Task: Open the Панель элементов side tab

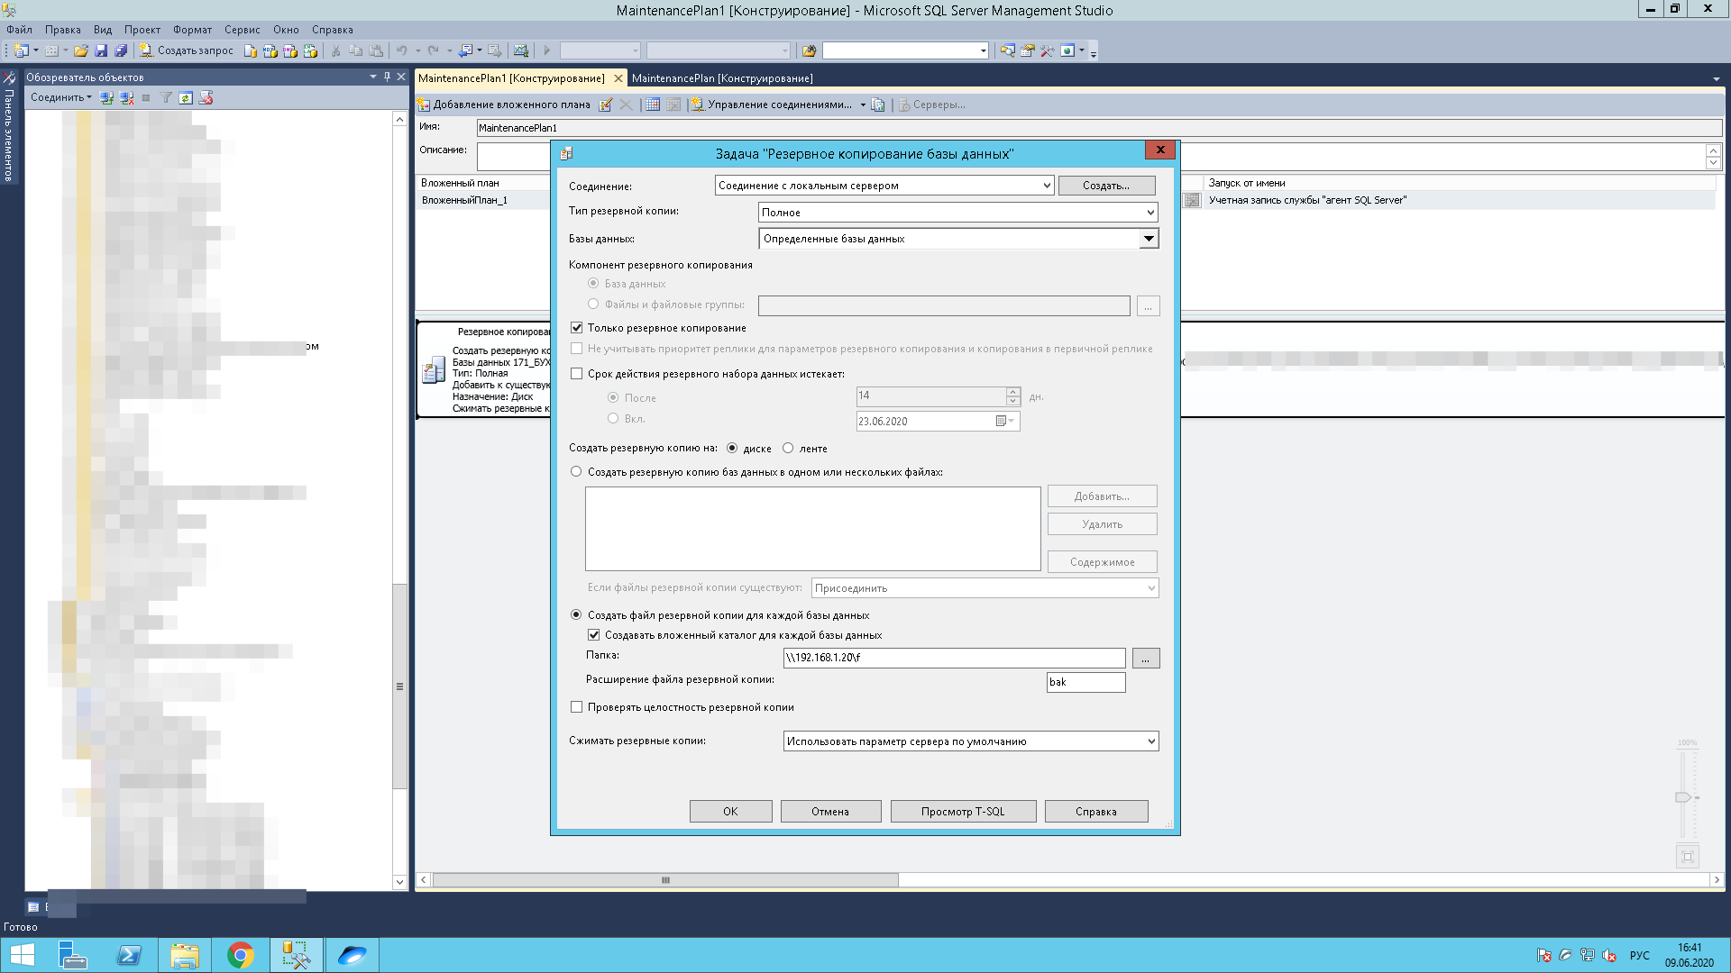Action: tap(9, 126)
